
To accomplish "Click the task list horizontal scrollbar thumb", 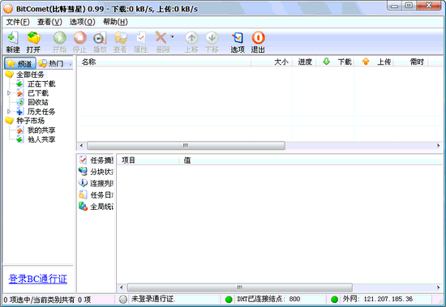I will (186, 146).
